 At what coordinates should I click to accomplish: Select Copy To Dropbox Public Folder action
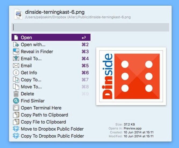(51, 136)
